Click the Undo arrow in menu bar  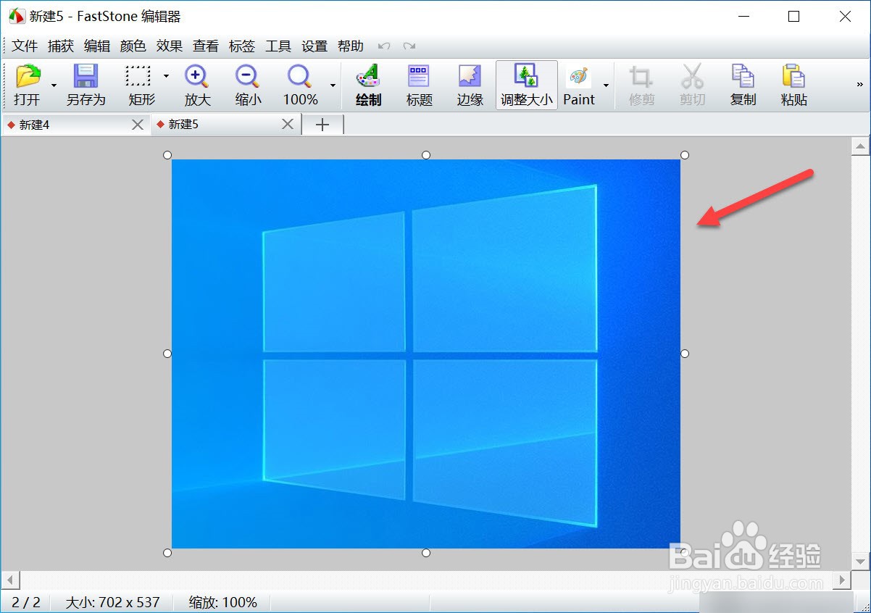pos(384,46)
